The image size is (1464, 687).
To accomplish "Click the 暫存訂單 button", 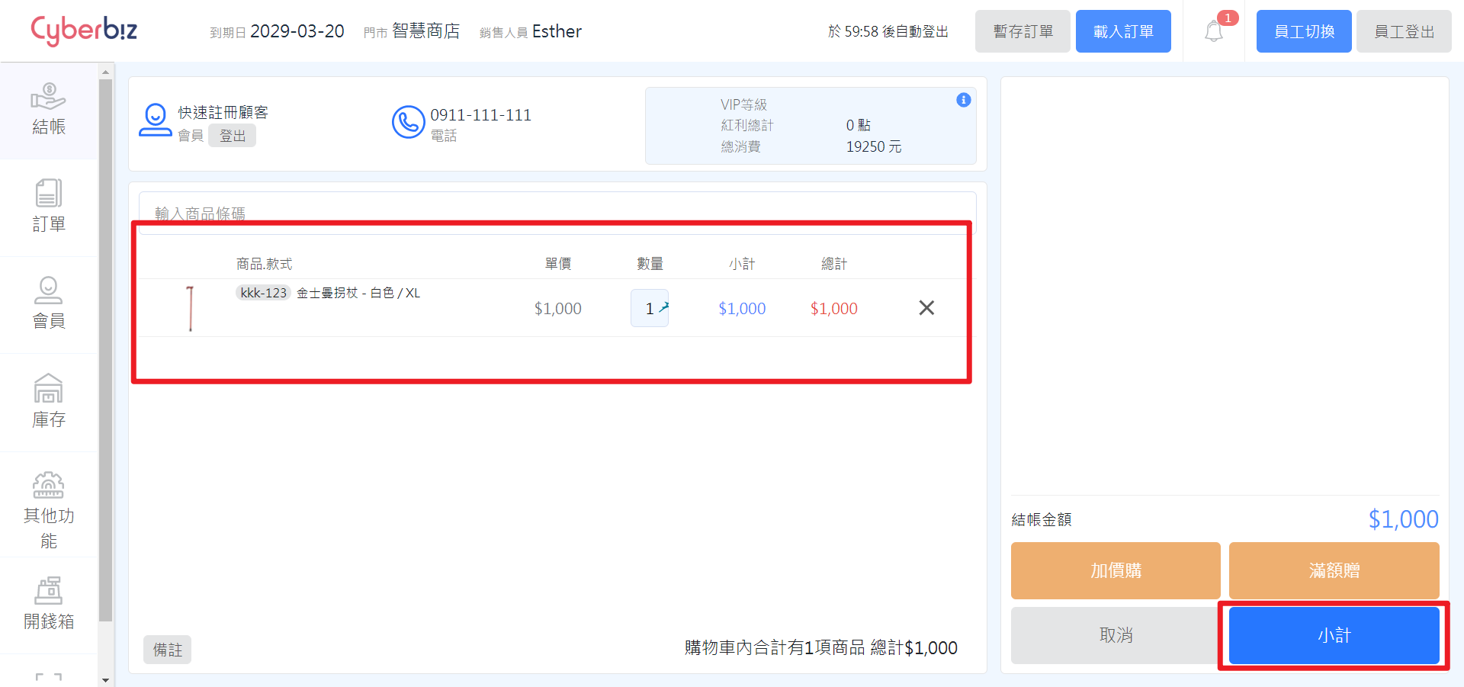I will (x=1023, y=31).
